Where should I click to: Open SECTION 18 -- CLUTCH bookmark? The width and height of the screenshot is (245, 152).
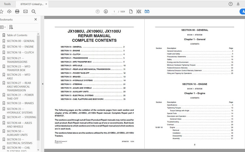20,52
